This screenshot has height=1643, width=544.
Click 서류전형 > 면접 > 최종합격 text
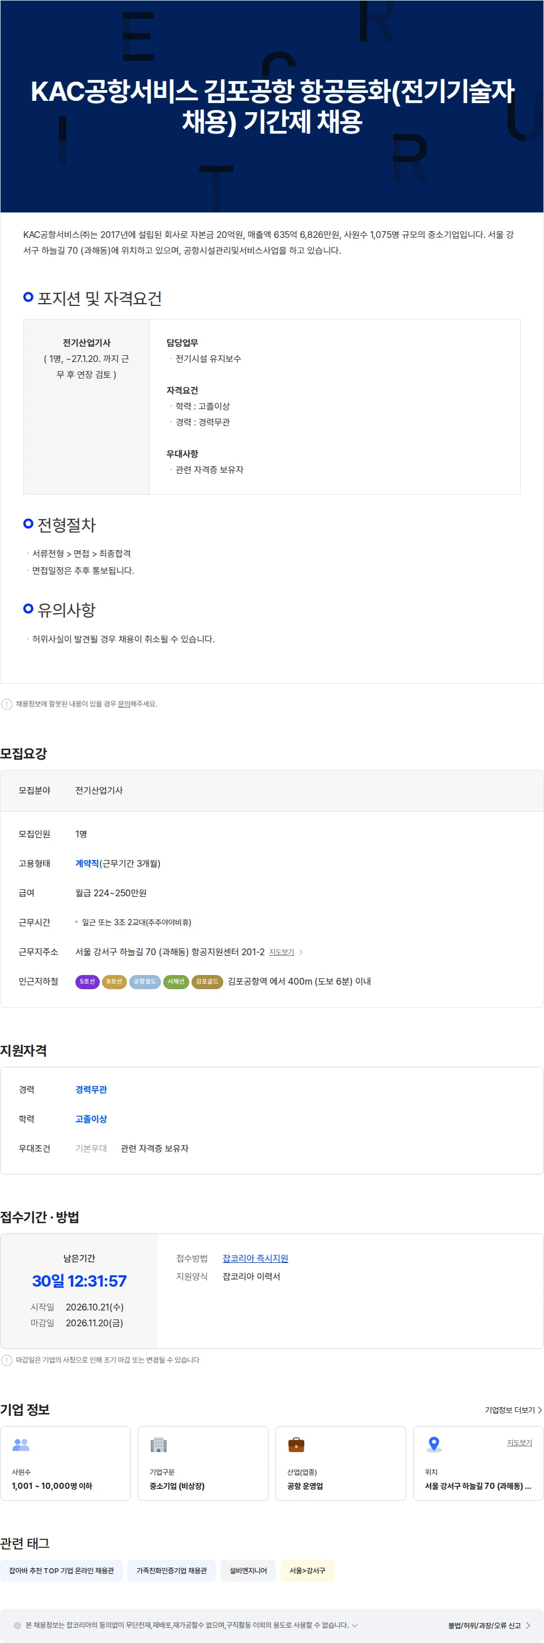[x=82, y=553]
